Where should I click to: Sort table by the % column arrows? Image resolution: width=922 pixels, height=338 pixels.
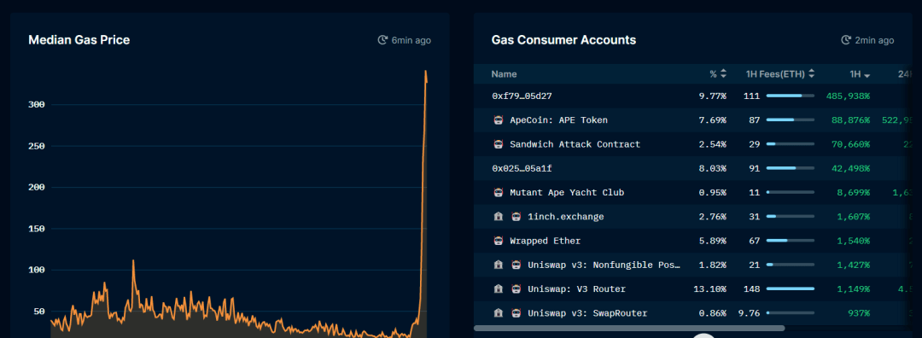point(723,74)
